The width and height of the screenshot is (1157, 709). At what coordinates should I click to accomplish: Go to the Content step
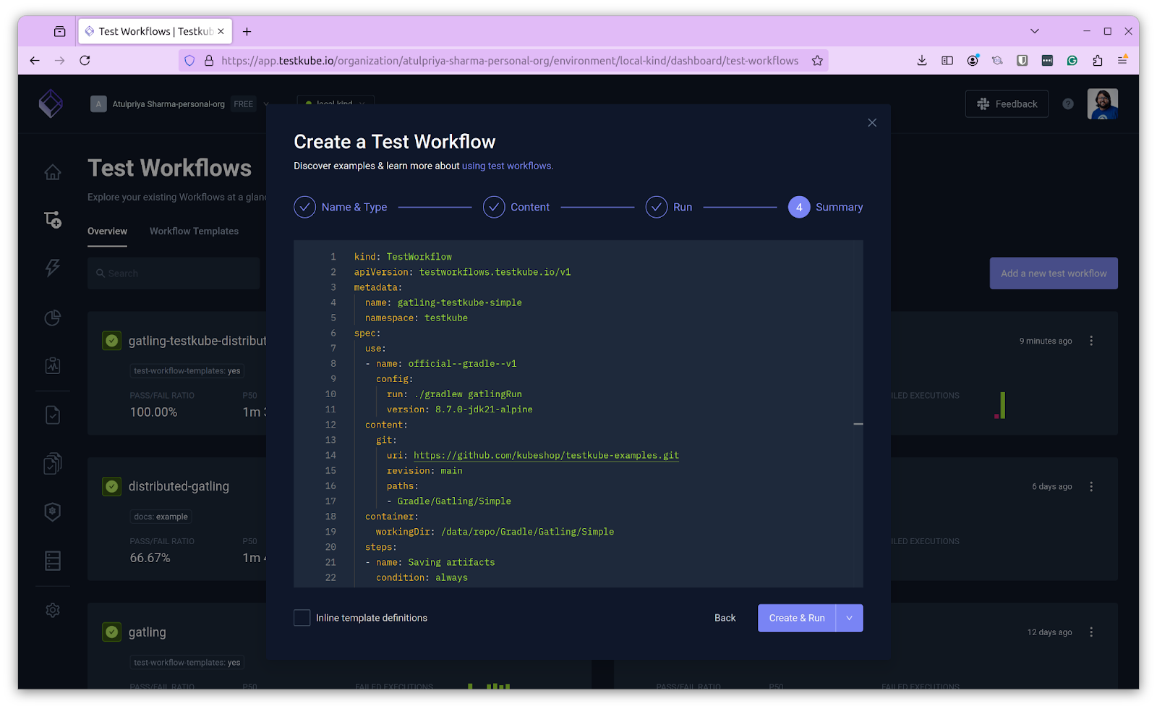(x=516, y=207)
